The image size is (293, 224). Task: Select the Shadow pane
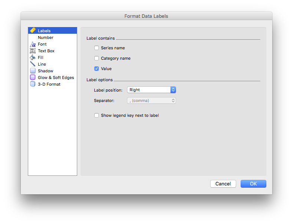52,71
